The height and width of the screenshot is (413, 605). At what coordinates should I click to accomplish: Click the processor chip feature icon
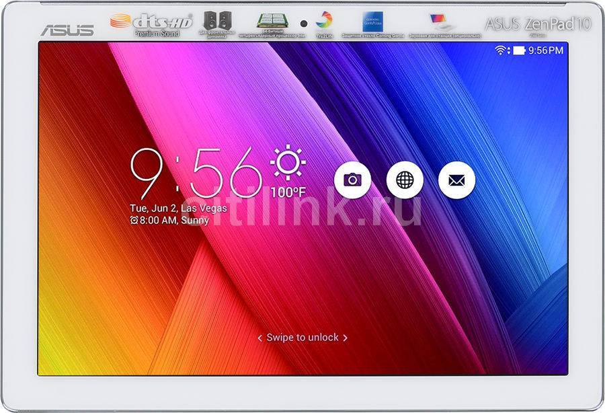(271, 20)
